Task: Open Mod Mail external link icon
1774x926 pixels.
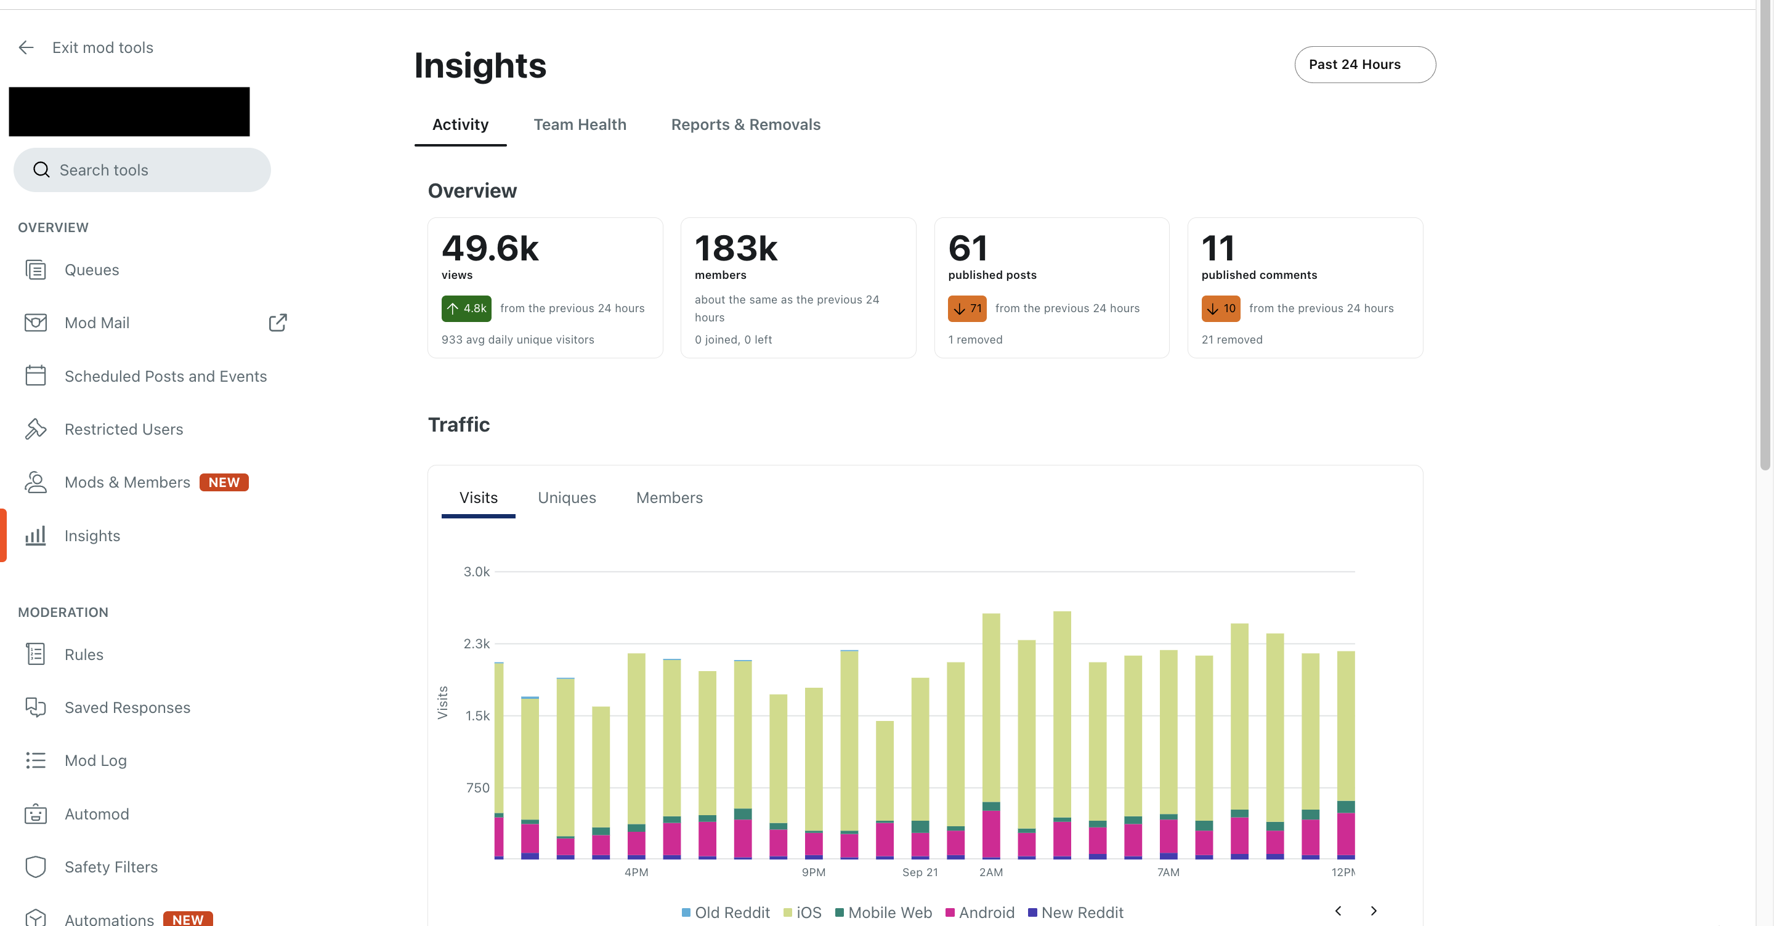Action: click(x=278, y=323)
